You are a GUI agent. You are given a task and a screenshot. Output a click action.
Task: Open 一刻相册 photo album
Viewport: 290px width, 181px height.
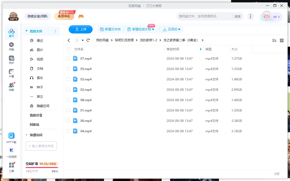coord(11,152)
